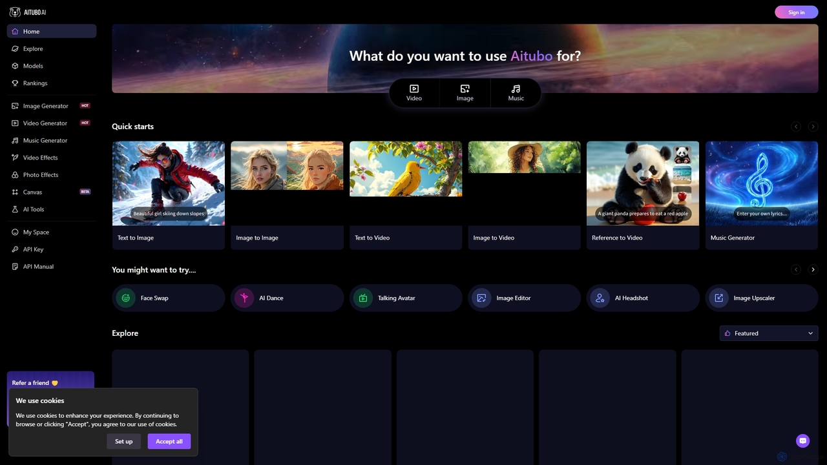
Task: Open the Image to Video card
Action: 524,195
